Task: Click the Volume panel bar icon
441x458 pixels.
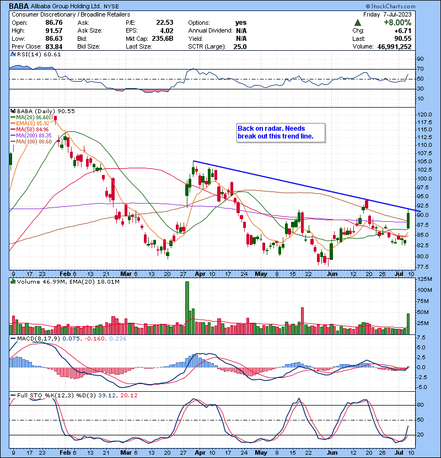Action: point(13,281)
